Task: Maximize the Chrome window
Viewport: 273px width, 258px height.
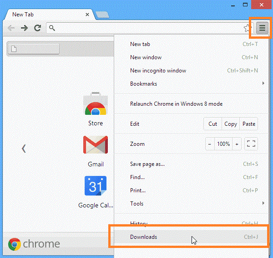Action: coord(245,5)
